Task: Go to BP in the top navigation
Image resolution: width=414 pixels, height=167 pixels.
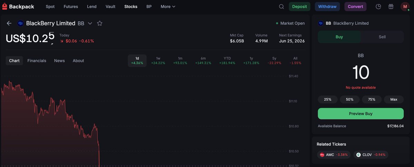Action: (149, 7)
